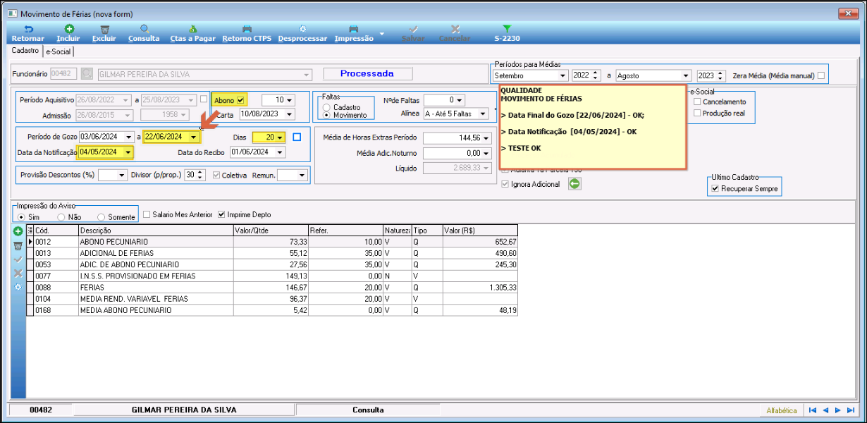Click the Descrição column header
This screenshot has width=867, height=423.
point(155,230)
